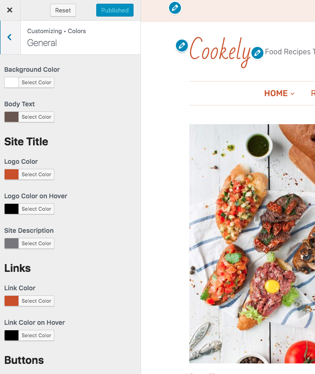The height and width of the screenshot is (374, 315).
Task: Open the Link Color orange swatch
Action: pyautogui.click(x=12, y=301)
